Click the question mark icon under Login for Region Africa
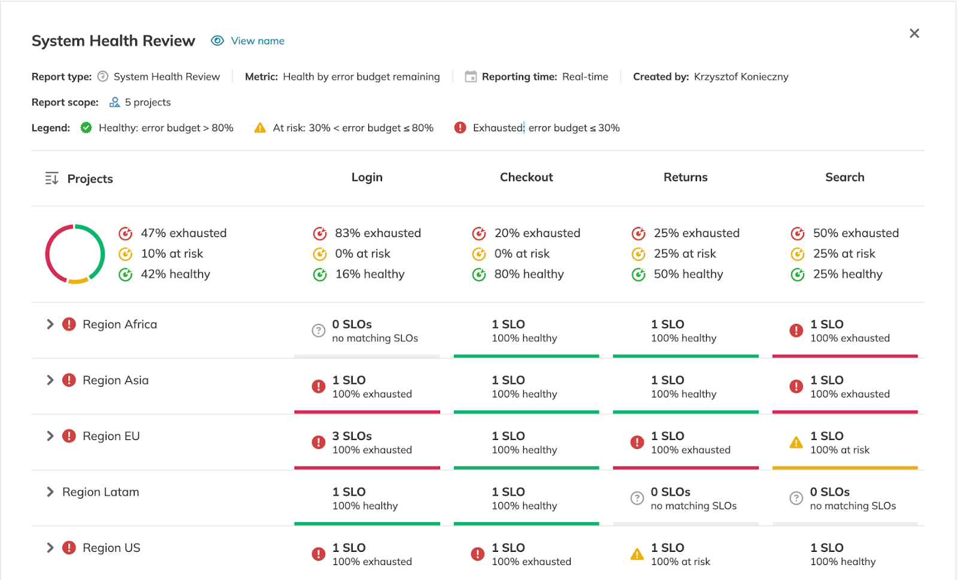 [318, 330]
